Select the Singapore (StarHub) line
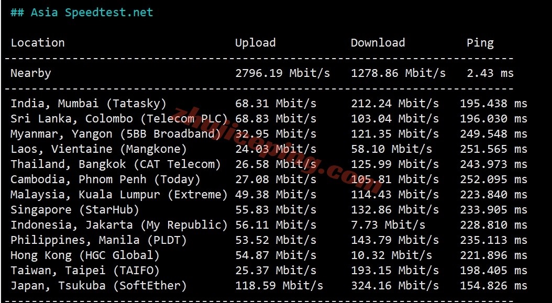Viewport: 552px width, 303px height. (x=269, y=210)
